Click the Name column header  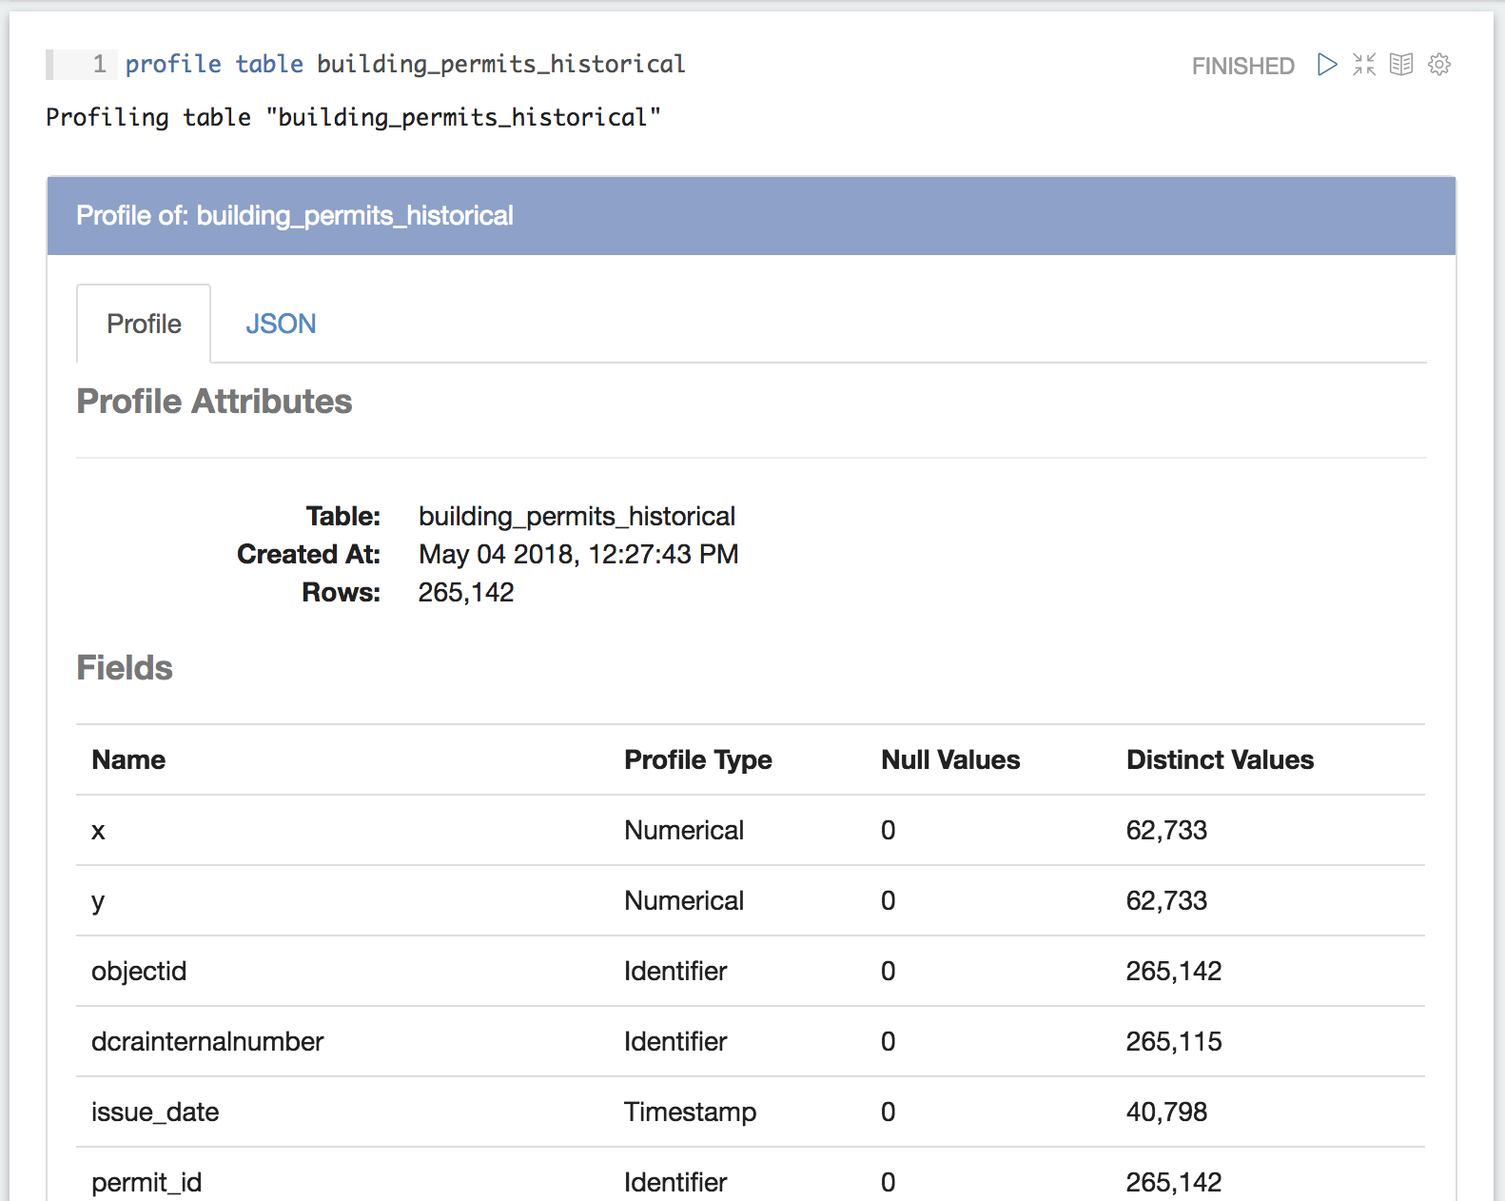click(128, 759)
